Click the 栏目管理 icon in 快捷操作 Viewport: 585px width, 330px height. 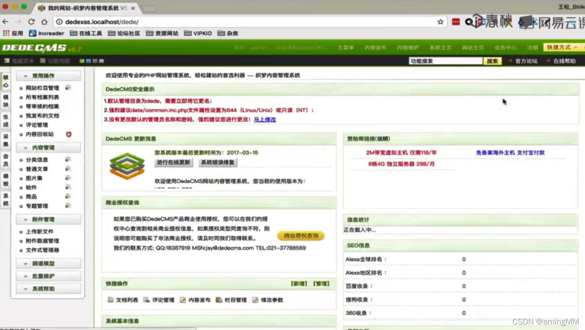click(x=219, y=300)
